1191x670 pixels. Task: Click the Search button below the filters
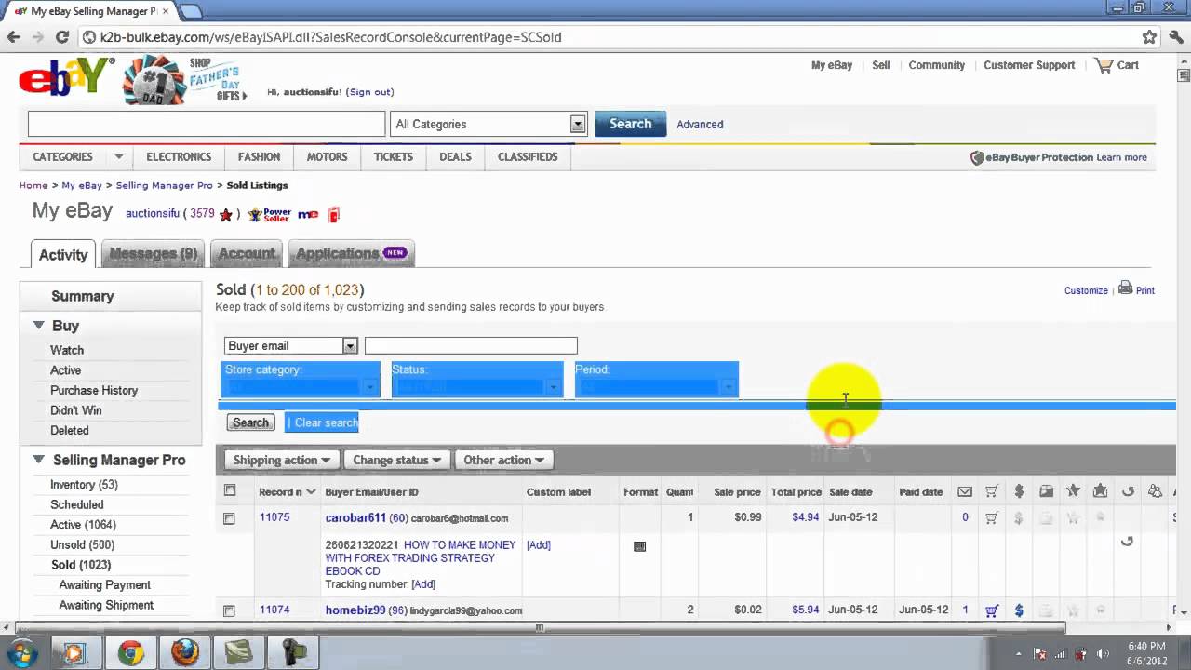click(x=250, y=422)
